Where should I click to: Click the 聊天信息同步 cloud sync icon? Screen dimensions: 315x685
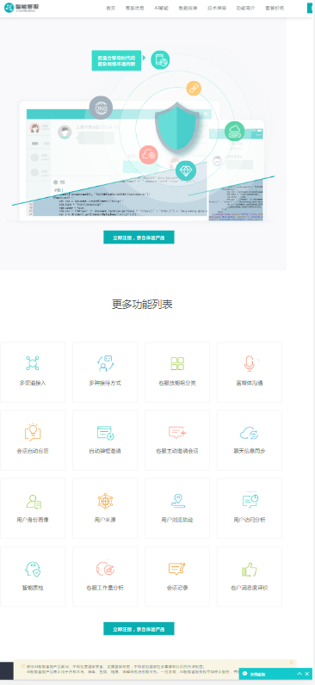coord(249,433)
